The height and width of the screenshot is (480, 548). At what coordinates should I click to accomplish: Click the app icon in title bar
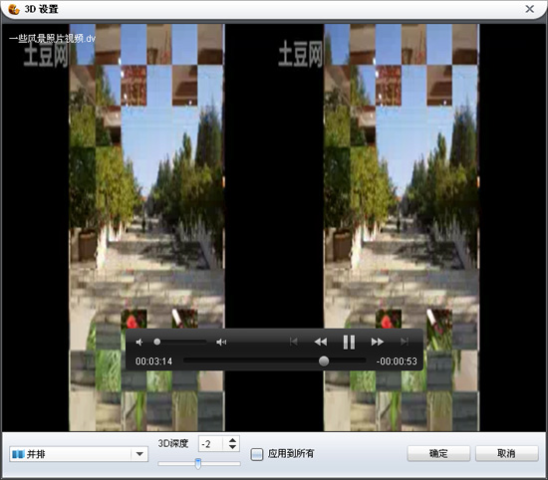(14, 9)
